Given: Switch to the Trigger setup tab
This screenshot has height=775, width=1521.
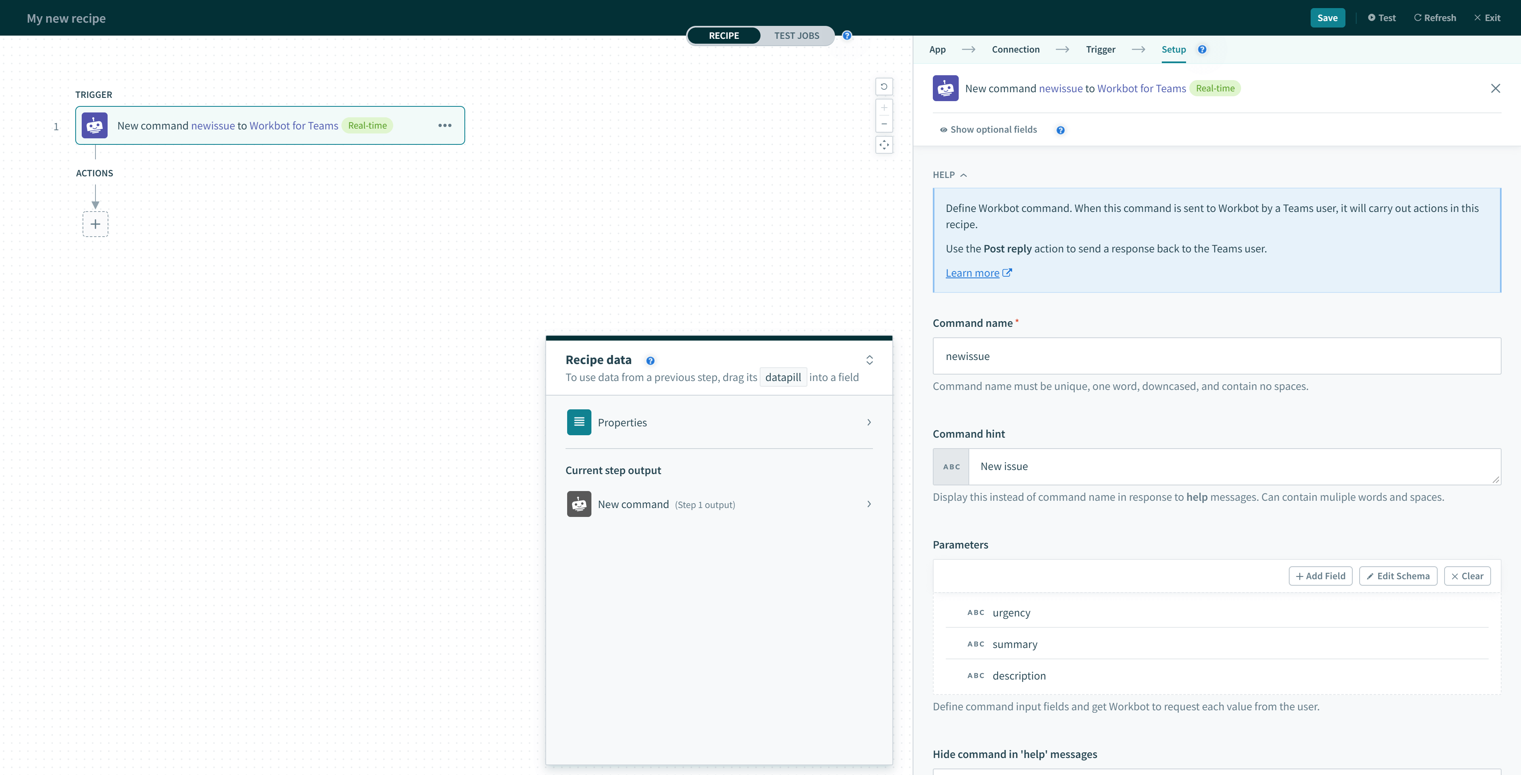Looking at the screenshot, I should click(1100, 49).
